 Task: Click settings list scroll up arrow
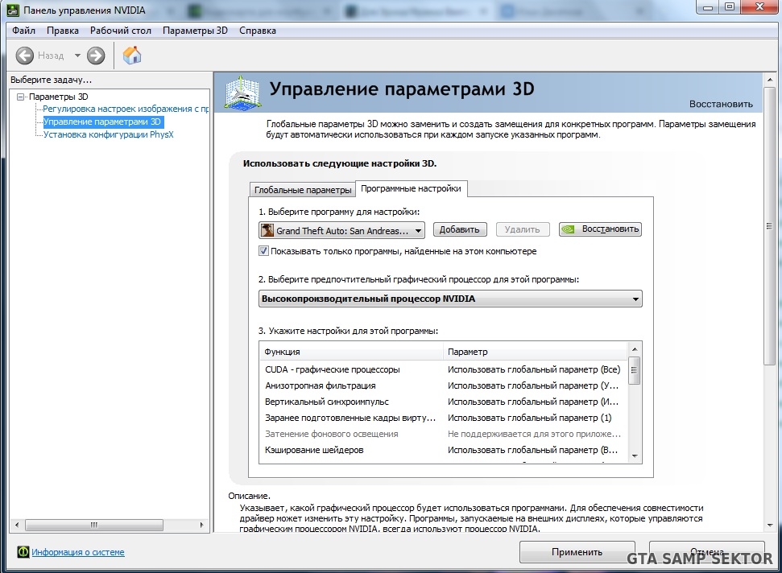[x=635, y=349]
